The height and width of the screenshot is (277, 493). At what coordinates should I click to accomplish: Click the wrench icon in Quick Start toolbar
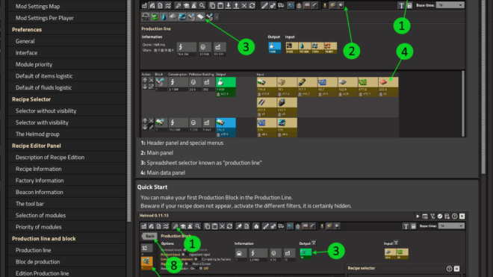pyautogui.click(x=175, y=226)
